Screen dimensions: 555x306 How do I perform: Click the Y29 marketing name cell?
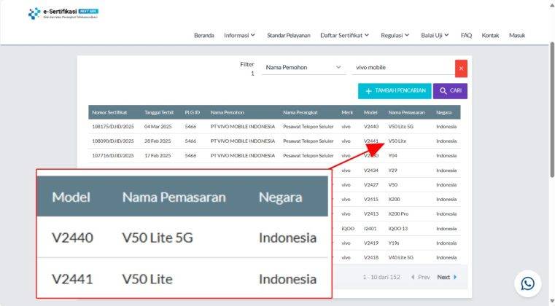pyautogui.click(x=392, y=170)
